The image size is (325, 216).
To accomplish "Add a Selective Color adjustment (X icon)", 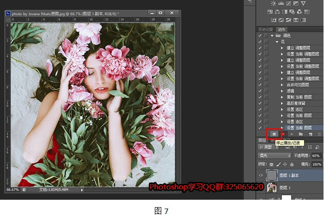I will click(x=296, y=20).
